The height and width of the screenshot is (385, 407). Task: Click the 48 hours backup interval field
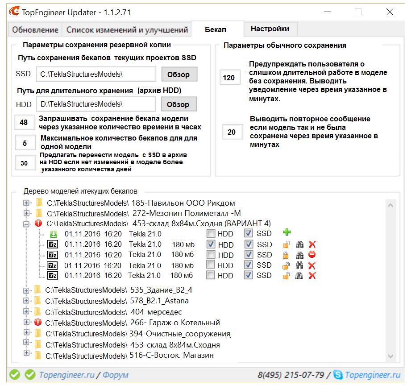pos(25,122)
